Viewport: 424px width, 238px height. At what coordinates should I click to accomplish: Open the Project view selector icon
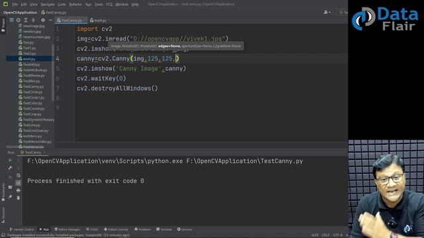coord(12,20)
